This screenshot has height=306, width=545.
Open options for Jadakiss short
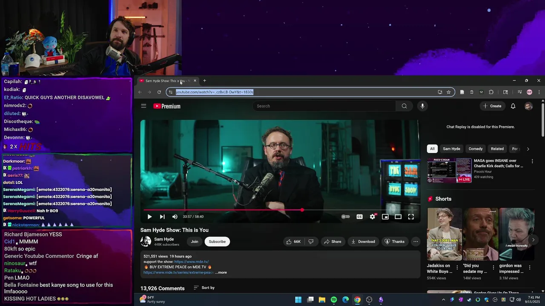tap(457, 268)
